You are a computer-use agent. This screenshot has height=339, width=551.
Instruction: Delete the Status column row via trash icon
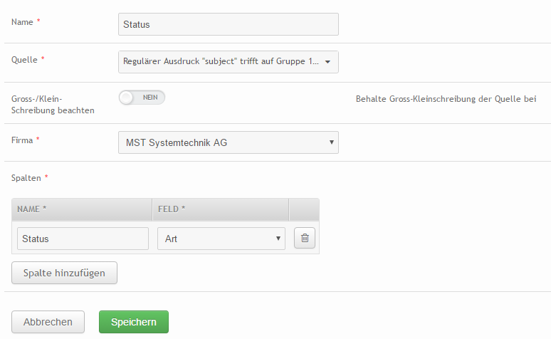(304, 238)
